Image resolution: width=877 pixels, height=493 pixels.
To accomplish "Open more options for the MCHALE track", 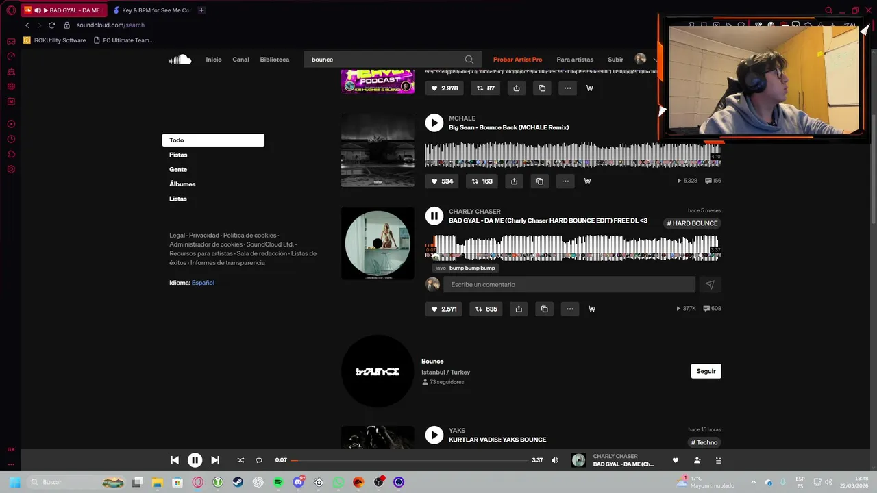I will [x=565, y=181].
